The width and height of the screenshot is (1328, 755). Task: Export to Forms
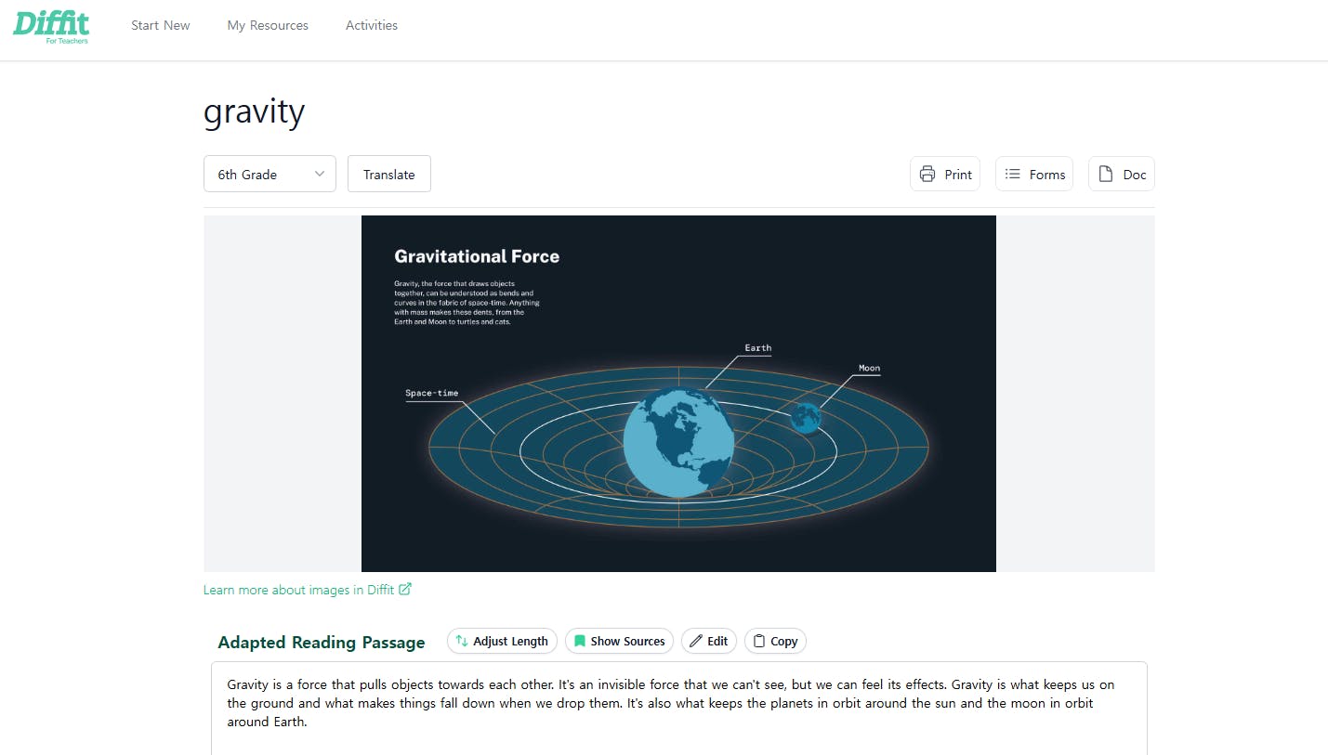pyautogui.click(x=1034, y=174)
